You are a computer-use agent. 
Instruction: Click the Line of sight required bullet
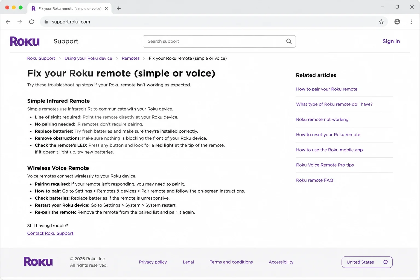[x=106, y=117]
